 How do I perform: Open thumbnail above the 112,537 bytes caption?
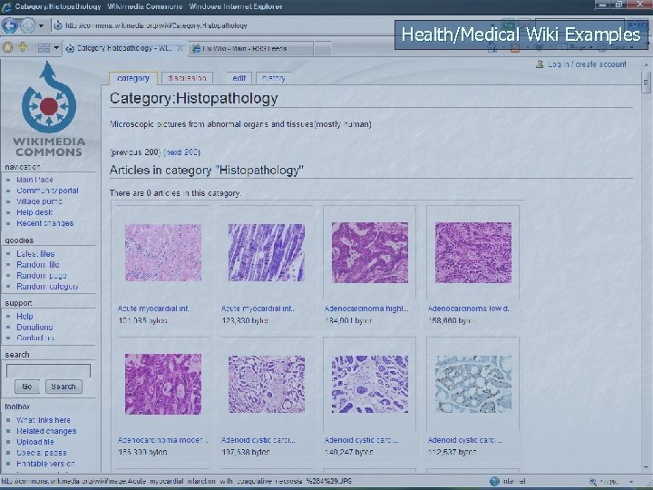473,384
